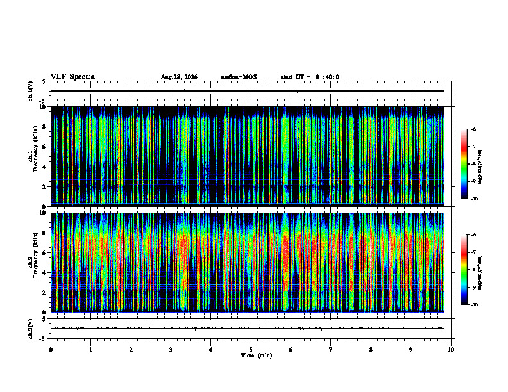The height and width of the screenshot is (392, 508).
Task: Click the 3 minute tick label on the time axis
Action: [x=171, y=350]
